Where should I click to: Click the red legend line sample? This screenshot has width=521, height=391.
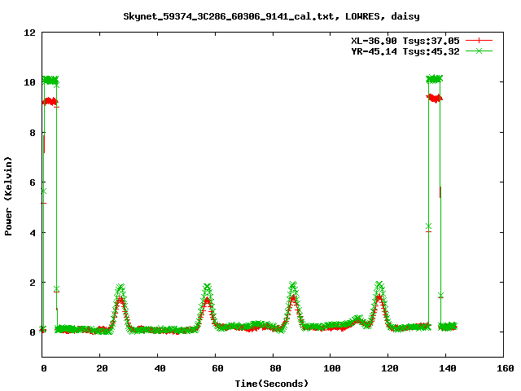tap(479, 41)
